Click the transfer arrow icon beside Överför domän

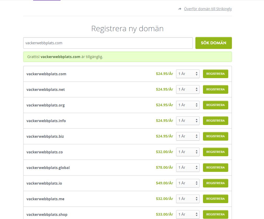point(180,9)
